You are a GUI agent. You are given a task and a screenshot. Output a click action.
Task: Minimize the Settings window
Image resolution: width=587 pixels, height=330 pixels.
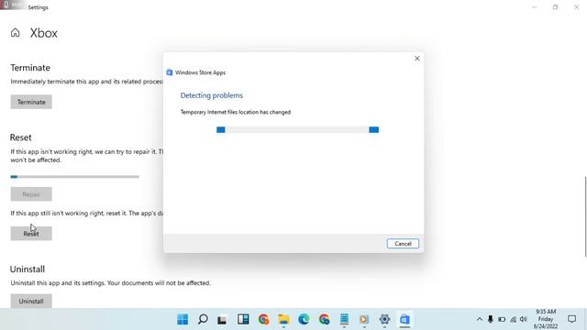(x=534, y=7)
